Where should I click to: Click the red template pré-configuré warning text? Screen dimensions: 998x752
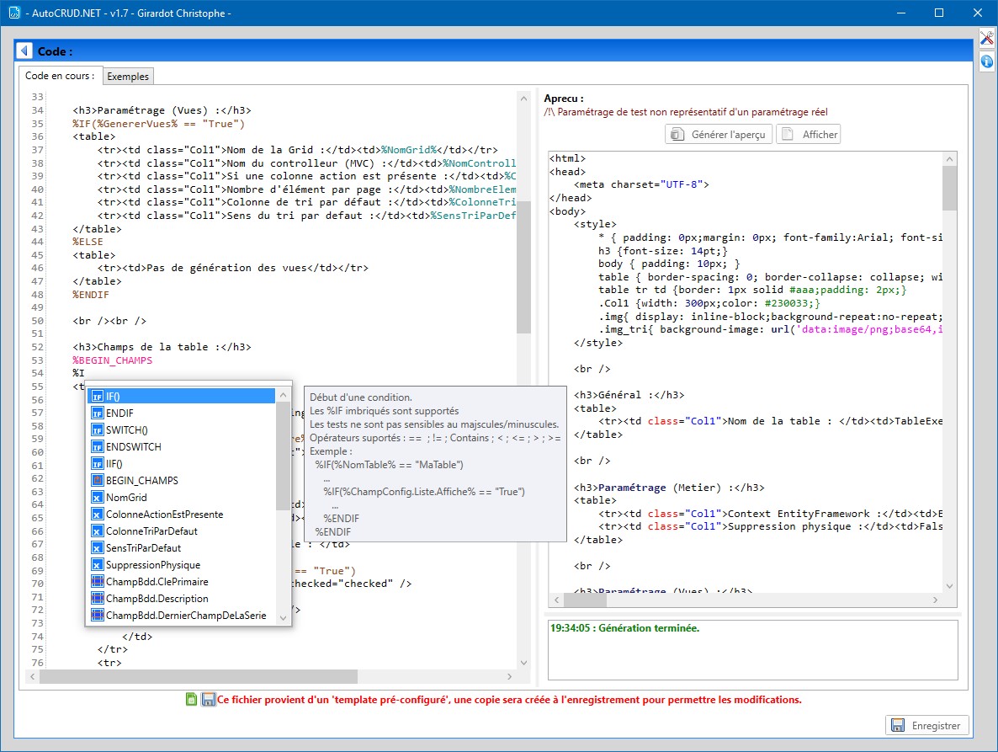[x=509, y=699]
